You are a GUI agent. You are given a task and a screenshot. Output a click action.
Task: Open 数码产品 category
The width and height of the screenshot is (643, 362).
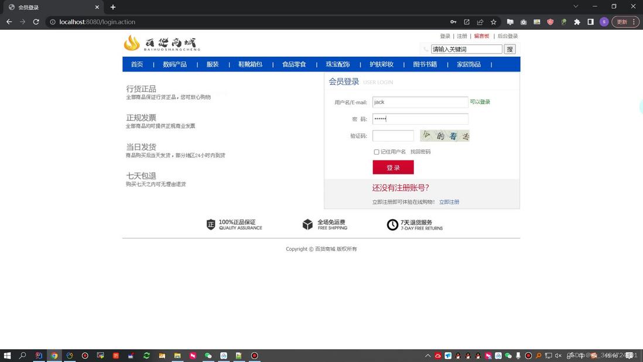pyautogui.click(x=175, y=64)
